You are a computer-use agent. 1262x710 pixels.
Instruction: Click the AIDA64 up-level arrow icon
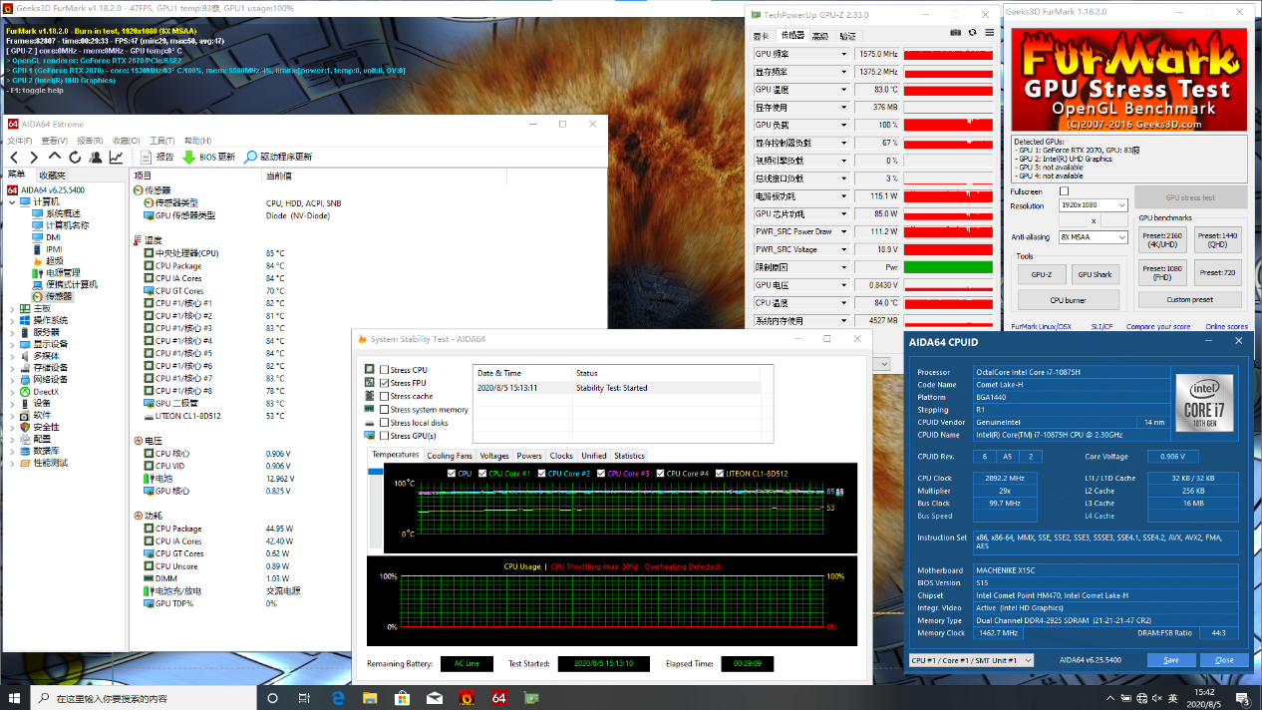[55, 158]
